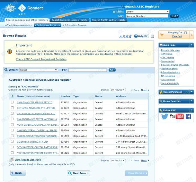
Task: Tick checkbox for *CNH CAPITAL AUSTRALIA row
Action: click(x=12, y=125)
